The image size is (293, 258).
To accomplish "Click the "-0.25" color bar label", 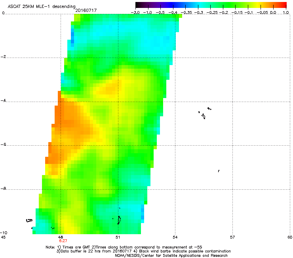I will coord(212,13).
